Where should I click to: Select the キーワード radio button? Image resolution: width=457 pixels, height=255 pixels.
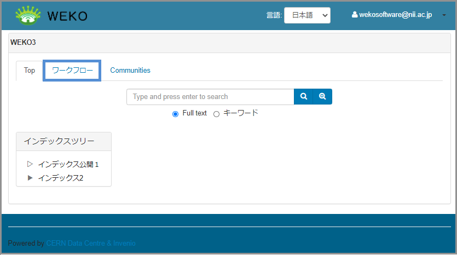(x=216, y=114)
